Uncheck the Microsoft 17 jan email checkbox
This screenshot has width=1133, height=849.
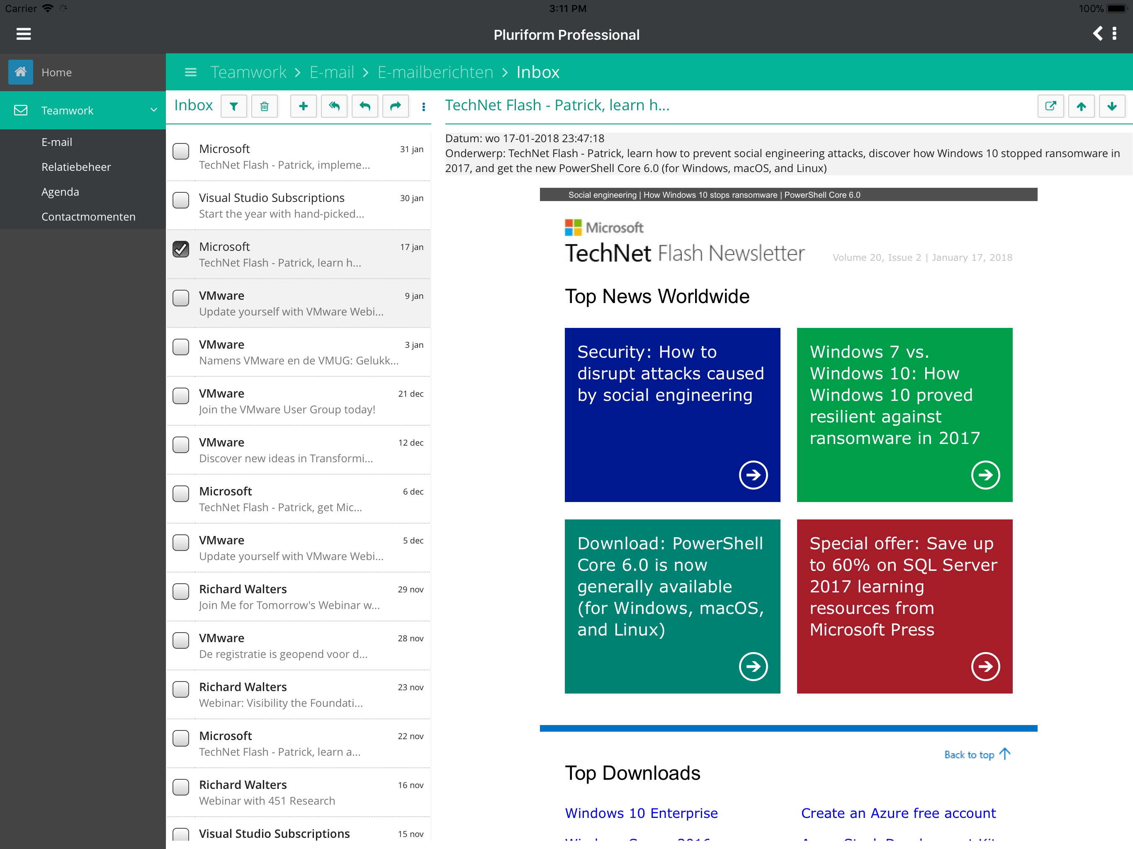[181, 249]
